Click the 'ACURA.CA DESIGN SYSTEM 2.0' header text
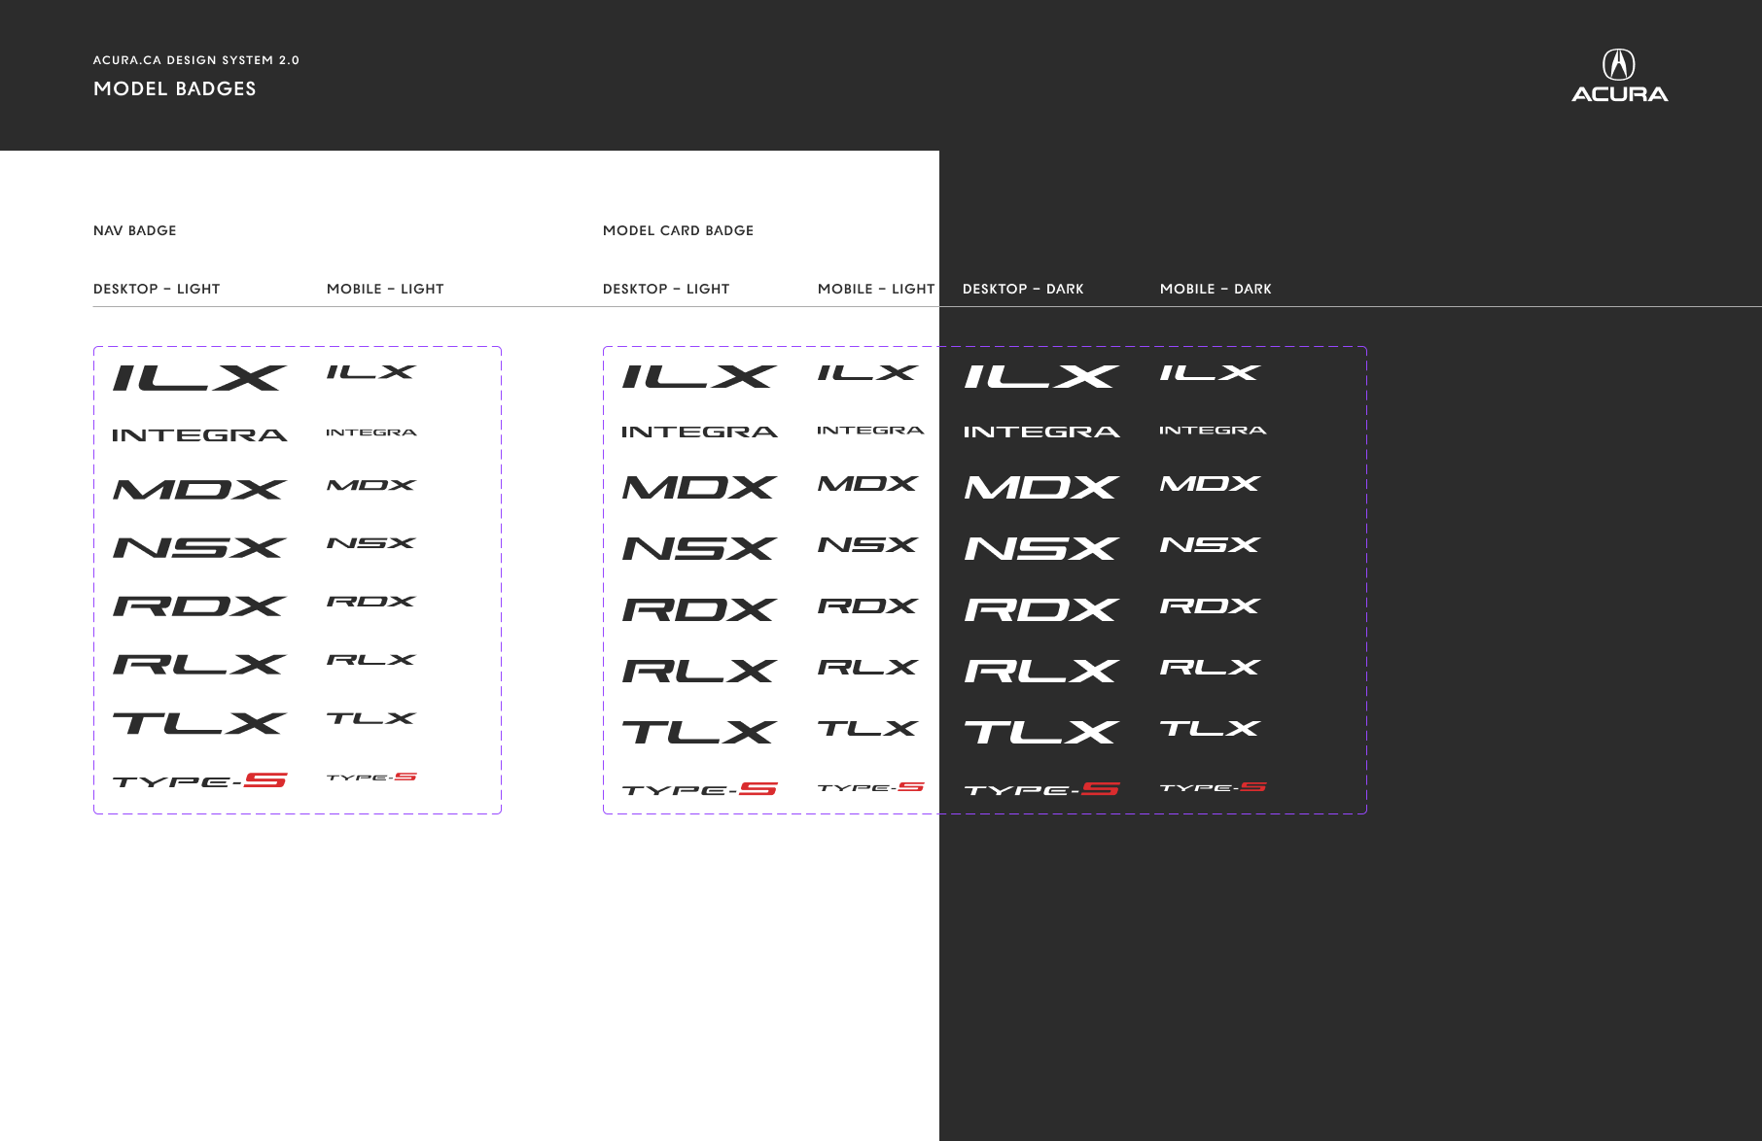Screen dimensions: 1762x1141 click(196, 60)
